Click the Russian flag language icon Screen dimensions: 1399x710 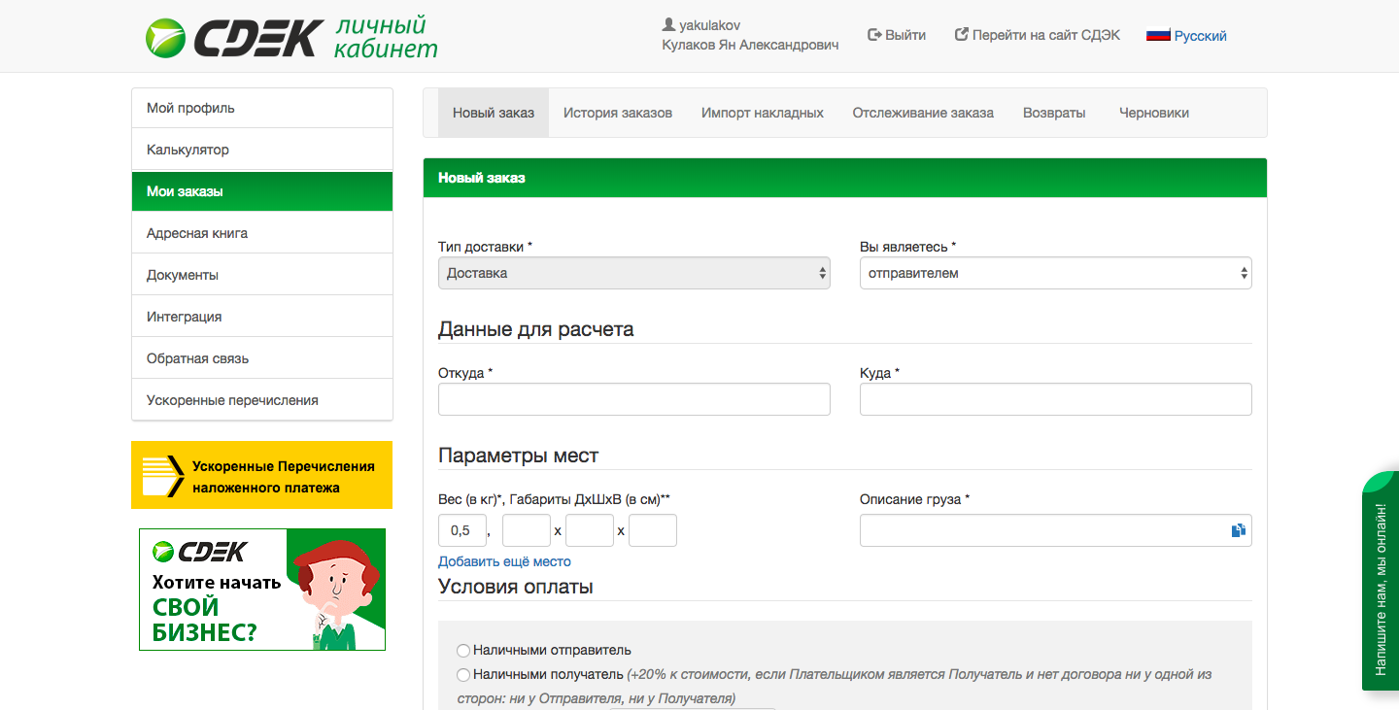coord(1158,35)
